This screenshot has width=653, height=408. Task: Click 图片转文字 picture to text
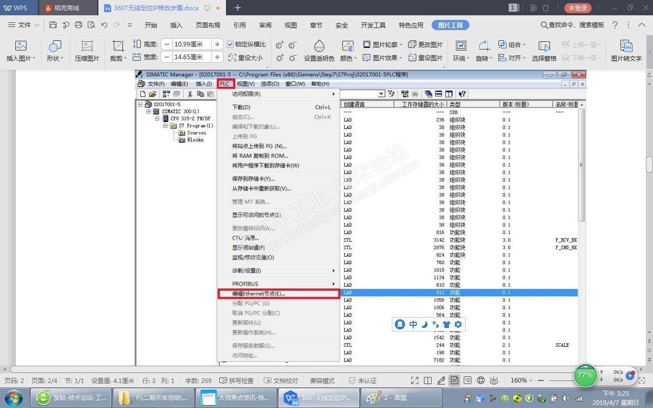pos(626,52)
